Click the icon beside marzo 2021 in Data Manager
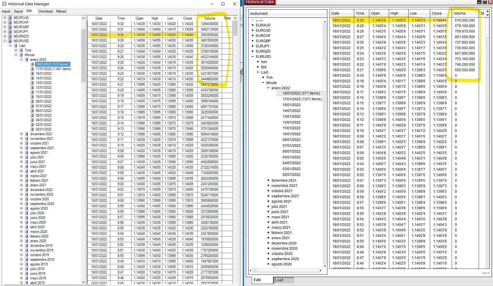 pyautogui.click(x=26, y=176)
